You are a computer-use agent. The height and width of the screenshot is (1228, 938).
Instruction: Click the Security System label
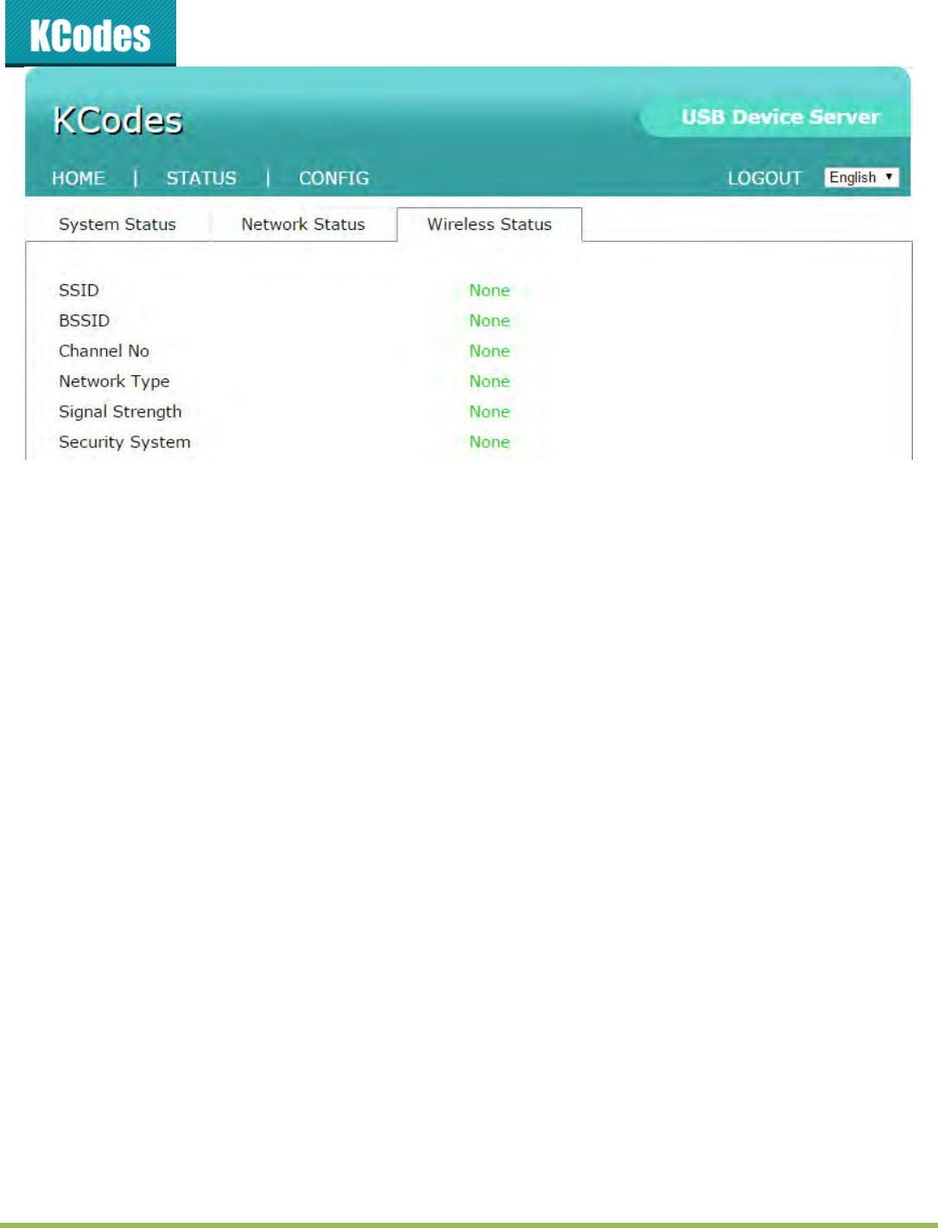click(x=124, y=442)
